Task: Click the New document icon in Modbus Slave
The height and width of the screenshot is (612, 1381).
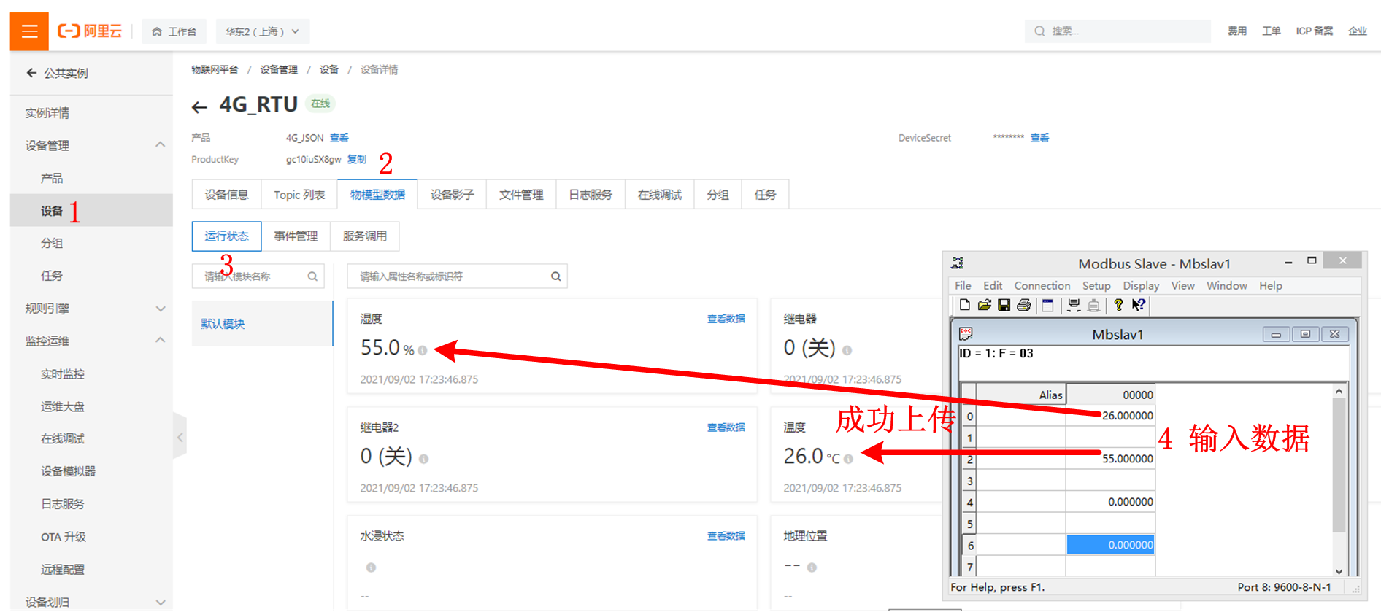Action: click(964, 305)
